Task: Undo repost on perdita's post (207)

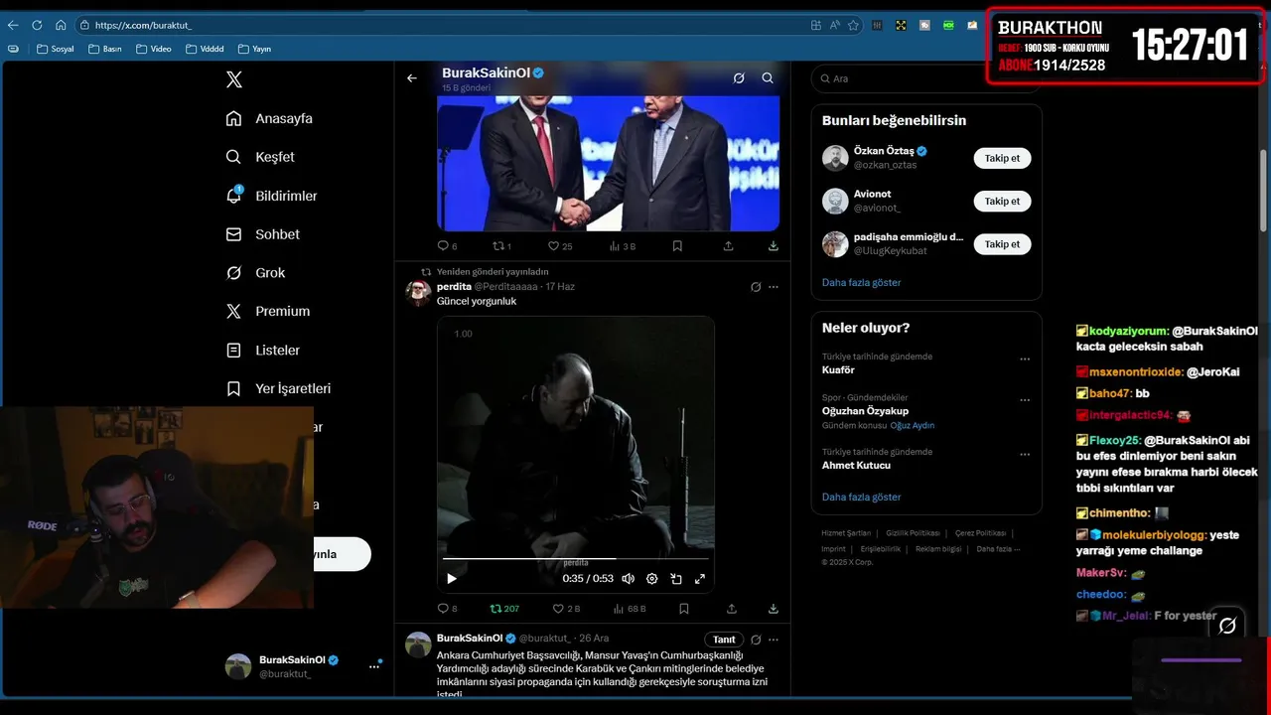Action: (x=504, y=609)
